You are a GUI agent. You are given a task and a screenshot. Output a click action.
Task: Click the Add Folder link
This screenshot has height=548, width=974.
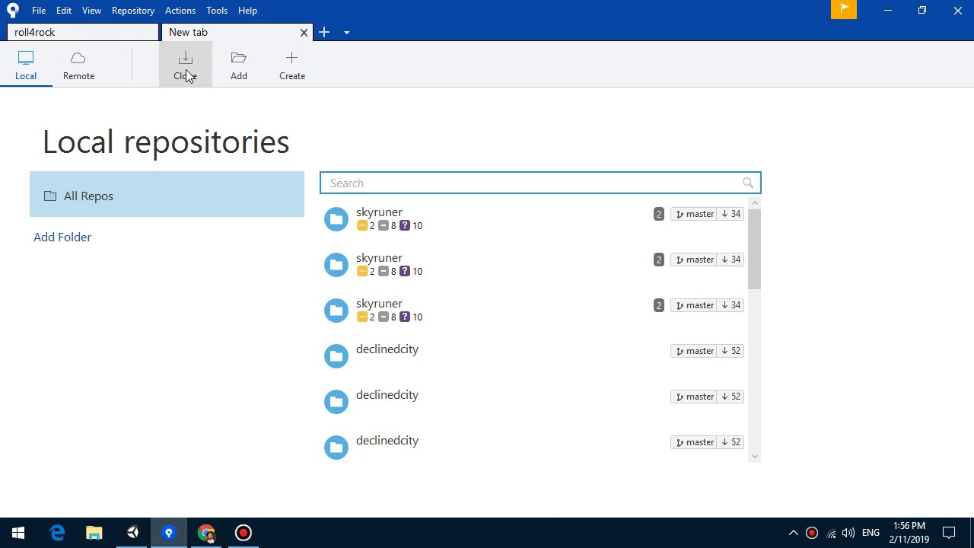pyautogui.click(x=62, y=237)
